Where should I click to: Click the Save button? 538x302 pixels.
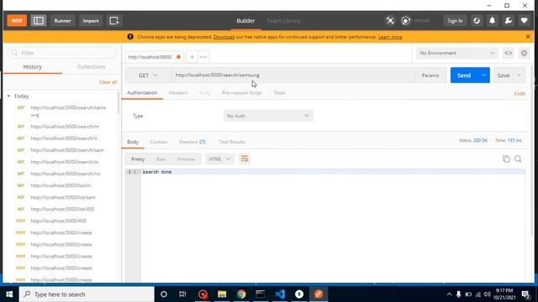[x=504, y=75]
